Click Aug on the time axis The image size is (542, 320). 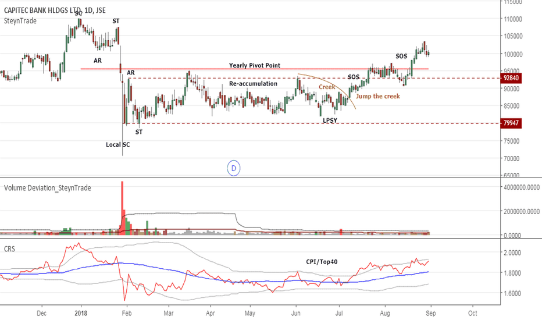click(385, 313)
